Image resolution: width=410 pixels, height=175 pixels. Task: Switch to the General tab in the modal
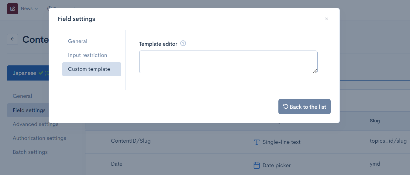[x=78, y=41]
